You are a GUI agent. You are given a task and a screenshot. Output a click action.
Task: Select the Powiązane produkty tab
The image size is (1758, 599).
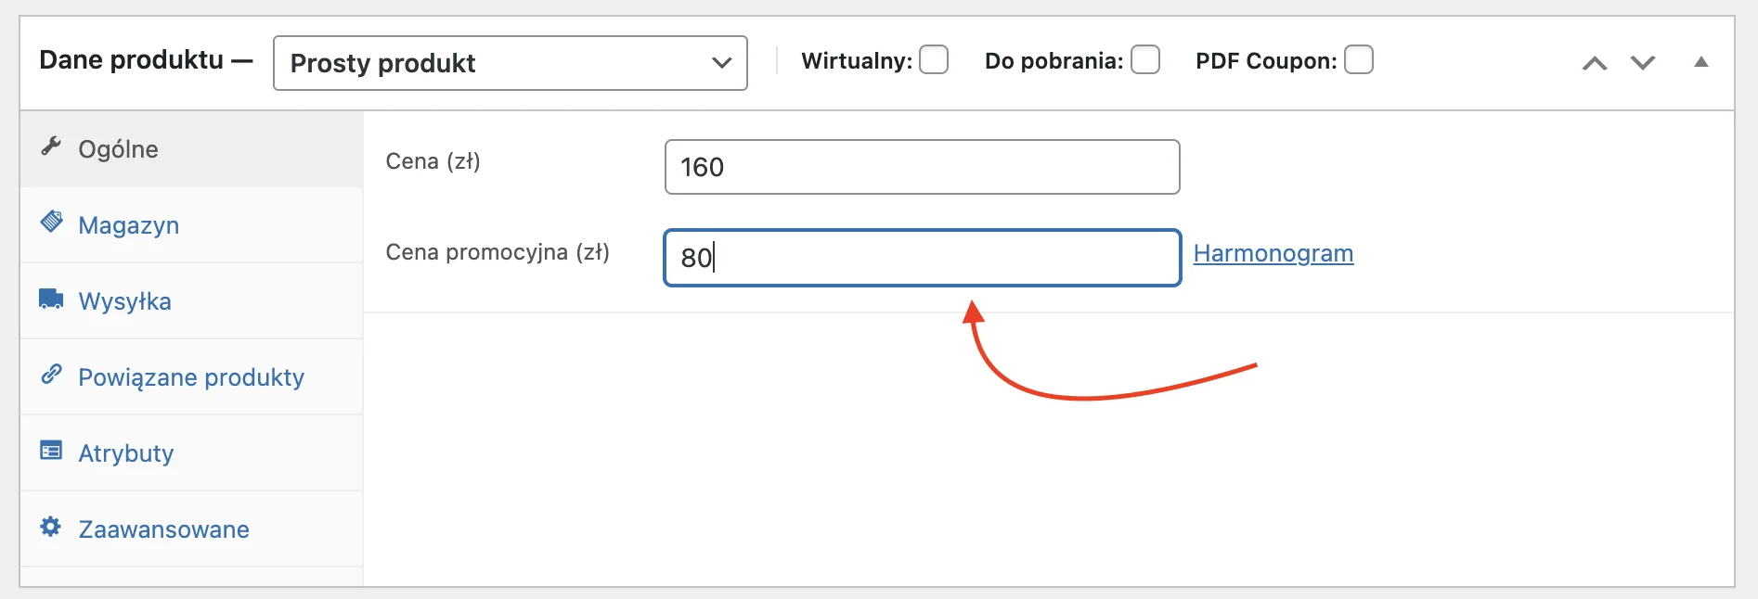pyautogui.click(x=191, y=377)
